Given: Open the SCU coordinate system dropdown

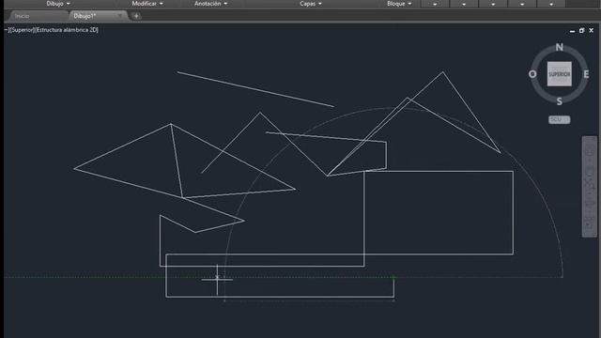Looking at the screenshot, I should coord(560,119).
